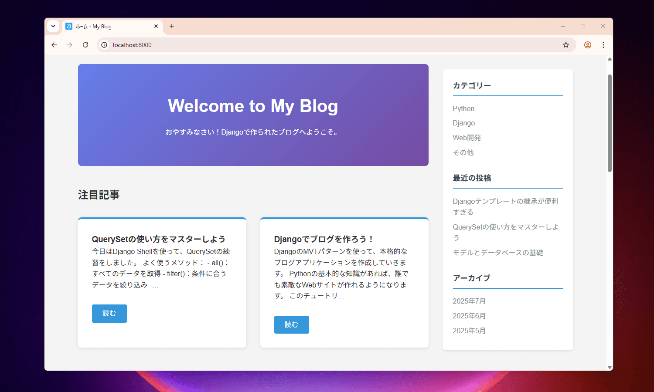
Task: Minimize the browser window
Action: [563, 27]
